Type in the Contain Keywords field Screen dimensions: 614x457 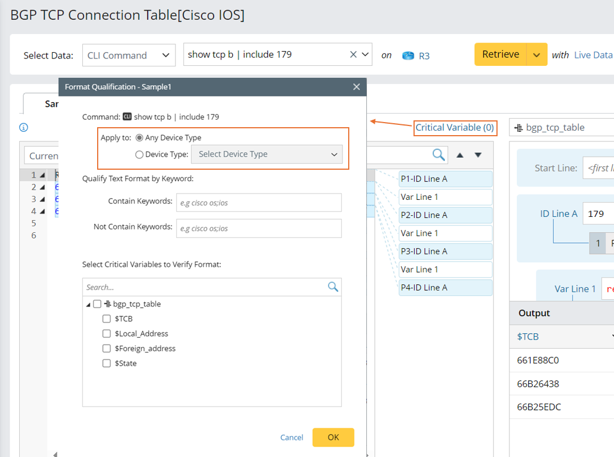click(x=258, y=202)
